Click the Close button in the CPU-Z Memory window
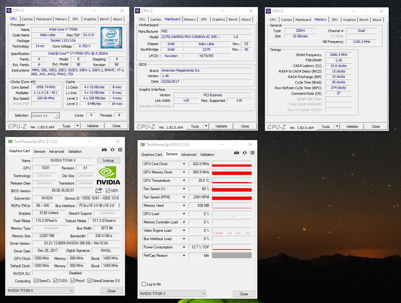Screen dimensions: 401x303 (376, 127)
